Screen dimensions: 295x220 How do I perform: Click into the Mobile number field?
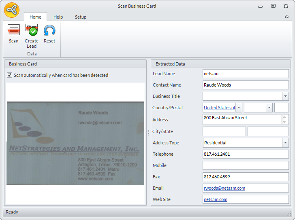pyautogui.click(x=245, y=165)
